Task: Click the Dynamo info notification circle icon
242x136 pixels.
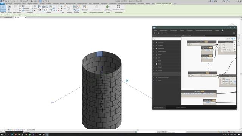Action: tap(223, 30)
